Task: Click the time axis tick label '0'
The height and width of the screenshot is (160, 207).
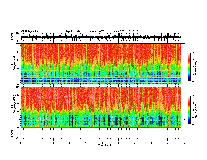Action: pos(21,143)
